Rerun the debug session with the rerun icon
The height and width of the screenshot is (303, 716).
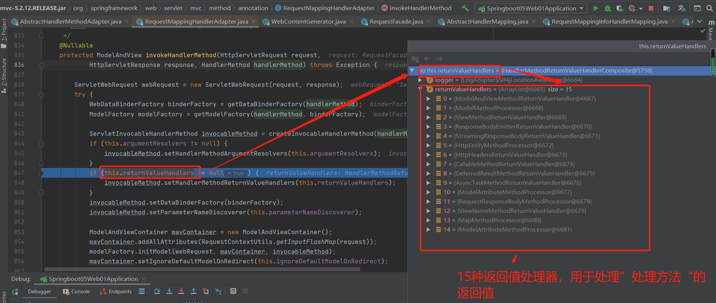point(15,292)
